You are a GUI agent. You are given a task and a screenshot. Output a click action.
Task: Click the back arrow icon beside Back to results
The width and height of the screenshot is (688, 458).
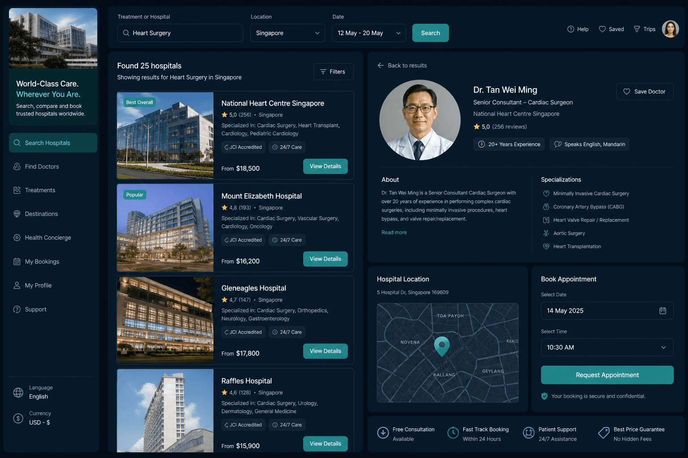[381, 65]
